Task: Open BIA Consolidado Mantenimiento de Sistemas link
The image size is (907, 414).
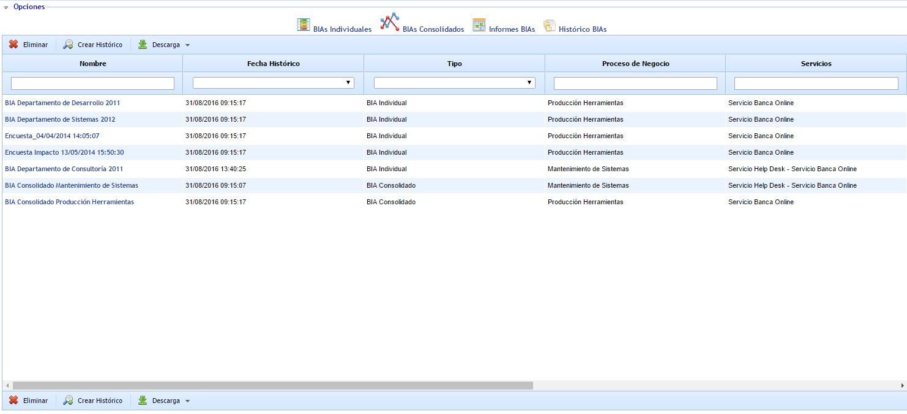Action: [x=72, y=185]
